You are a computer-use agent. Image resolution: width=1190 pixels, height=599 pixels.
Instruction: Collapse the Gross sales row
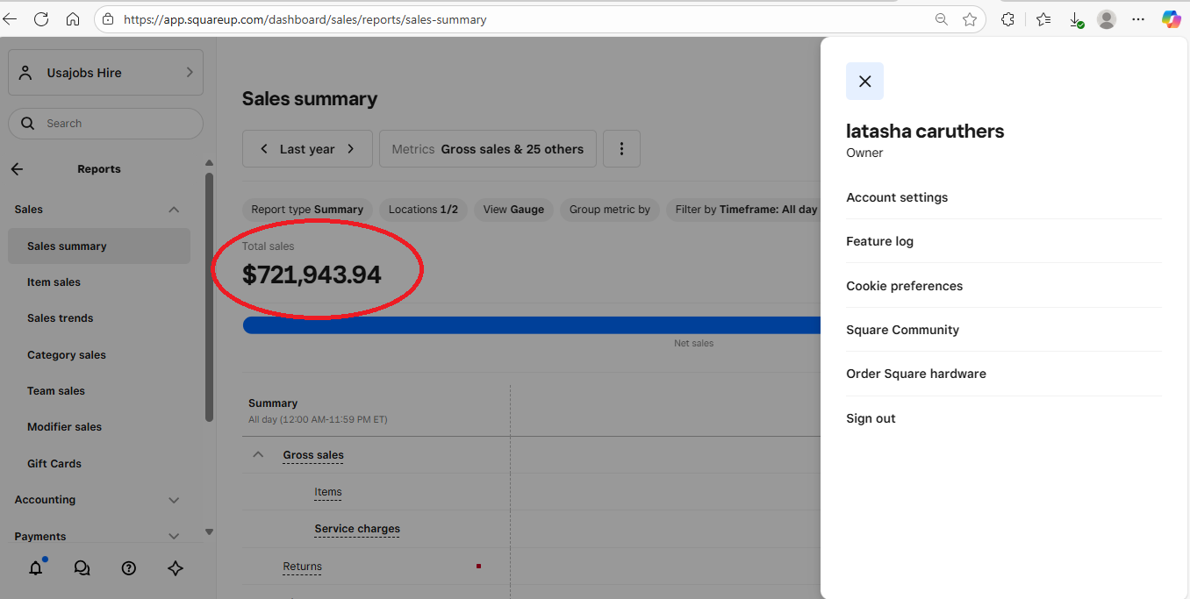click(x=258, y=455)
